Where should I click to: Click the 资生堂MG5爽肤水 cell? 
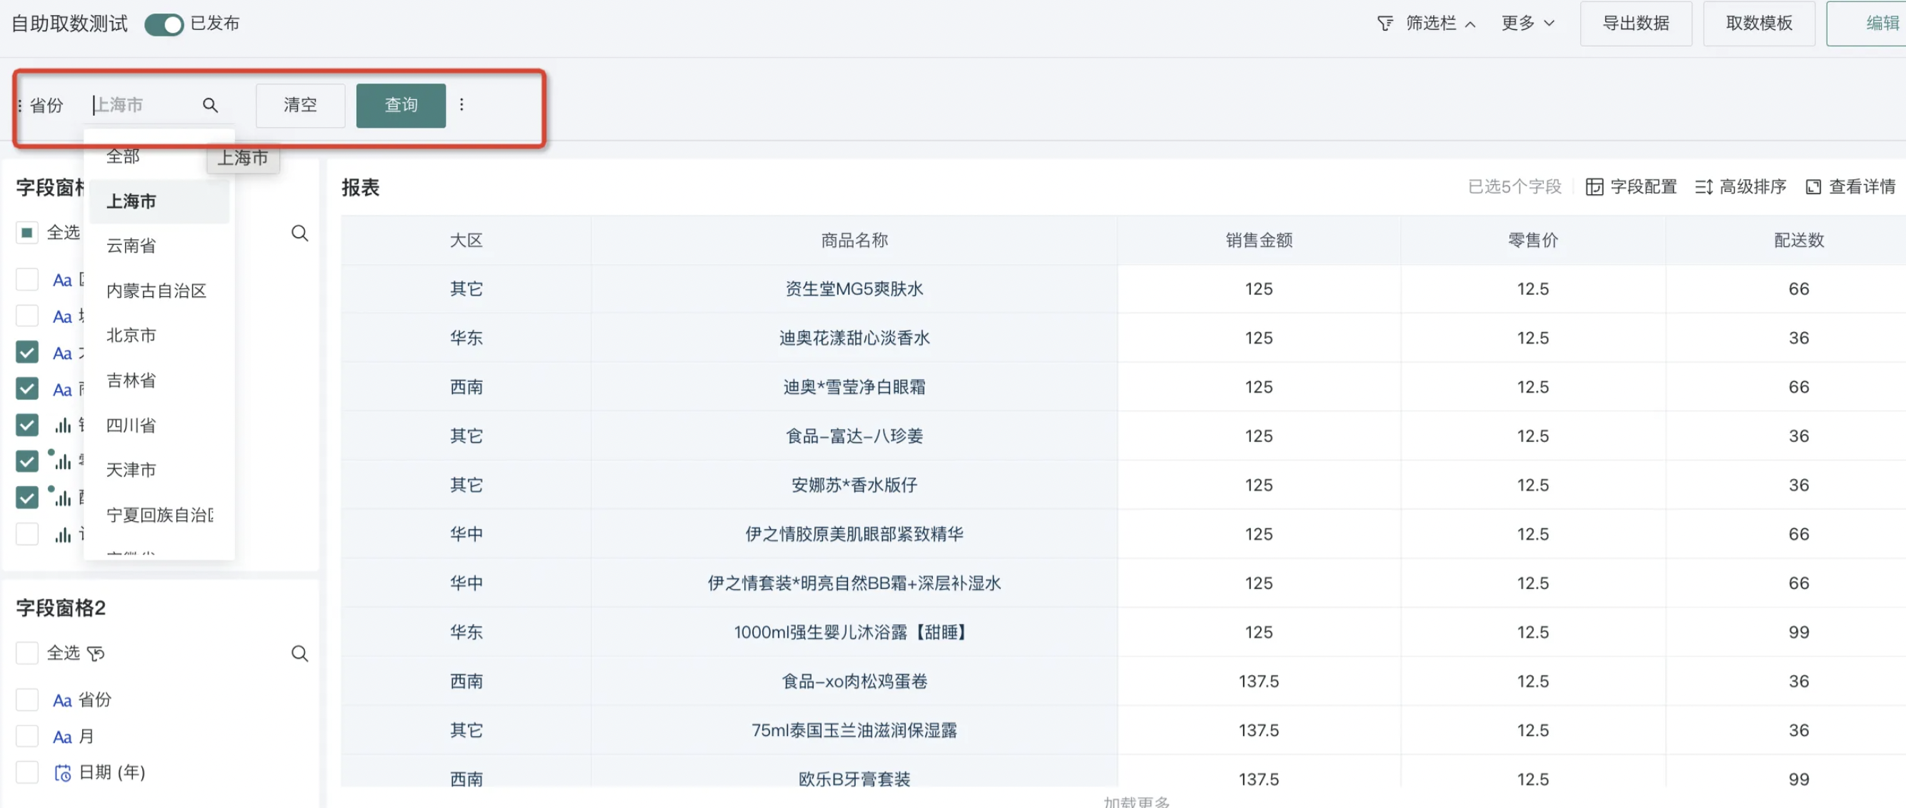click(x=854, y=289)
